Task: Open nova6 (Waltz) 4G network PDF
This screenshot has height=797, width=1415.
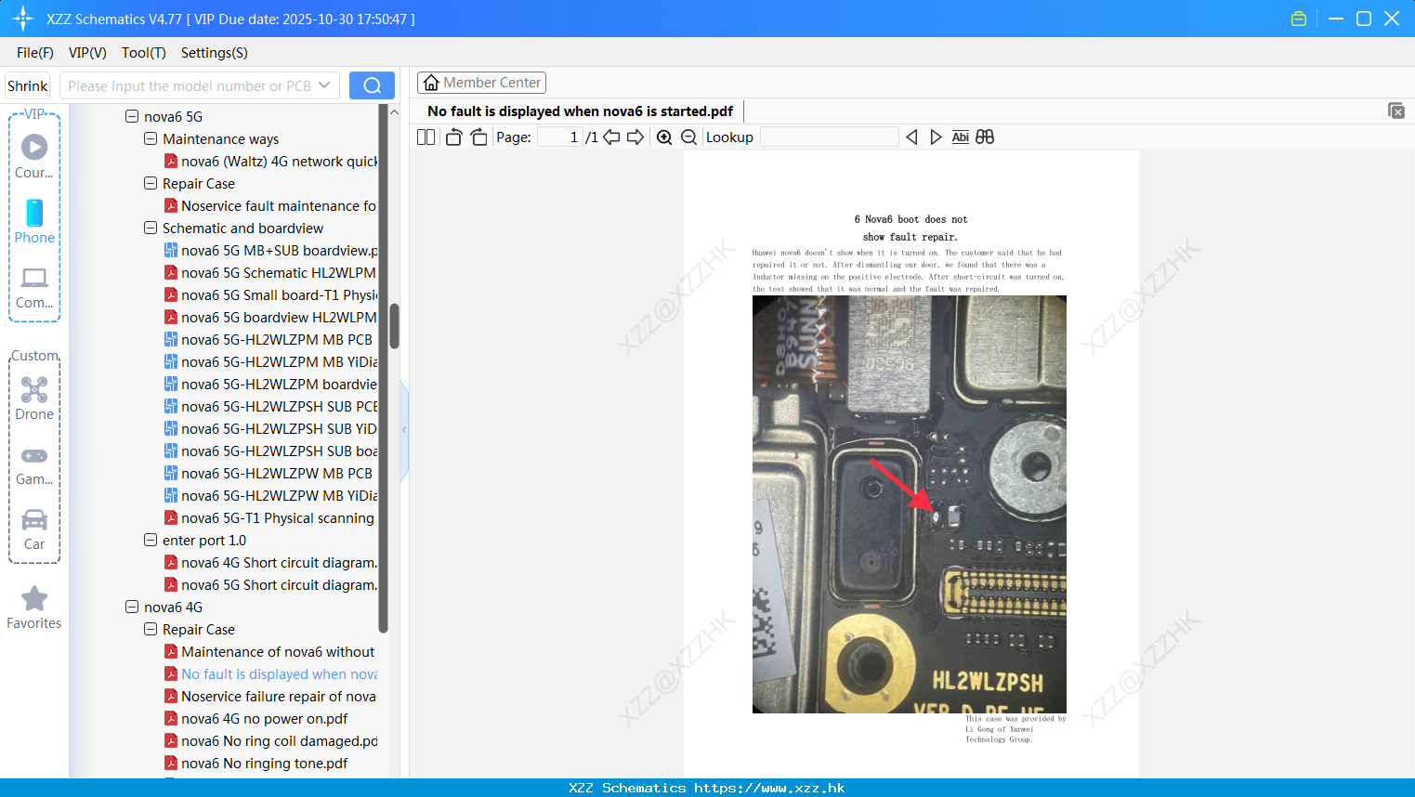Action: click(x=270, y=162)
